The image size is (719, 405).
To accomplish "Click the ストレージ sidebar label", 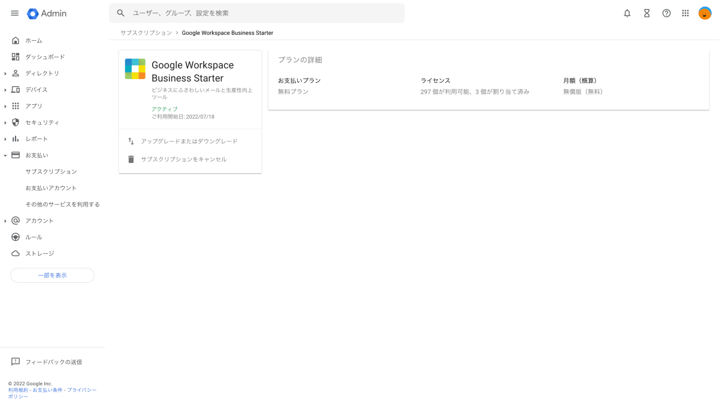I will click(40, 253).
